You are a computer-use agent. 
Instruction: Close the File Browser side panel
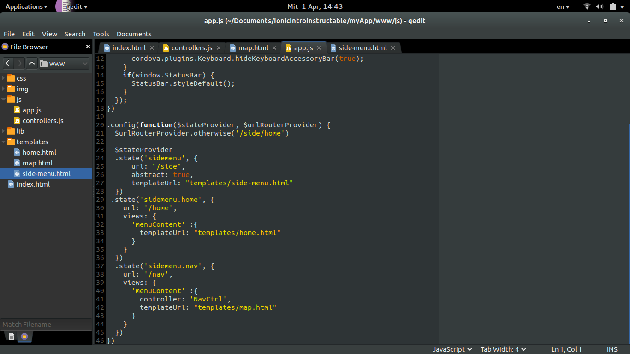point(88,47)
